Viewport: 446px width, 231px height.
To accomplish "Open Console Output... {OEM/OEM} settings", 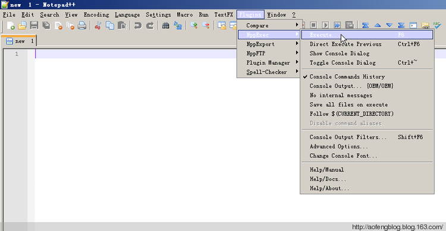I will pyautogui.click(x=367, y=86).
